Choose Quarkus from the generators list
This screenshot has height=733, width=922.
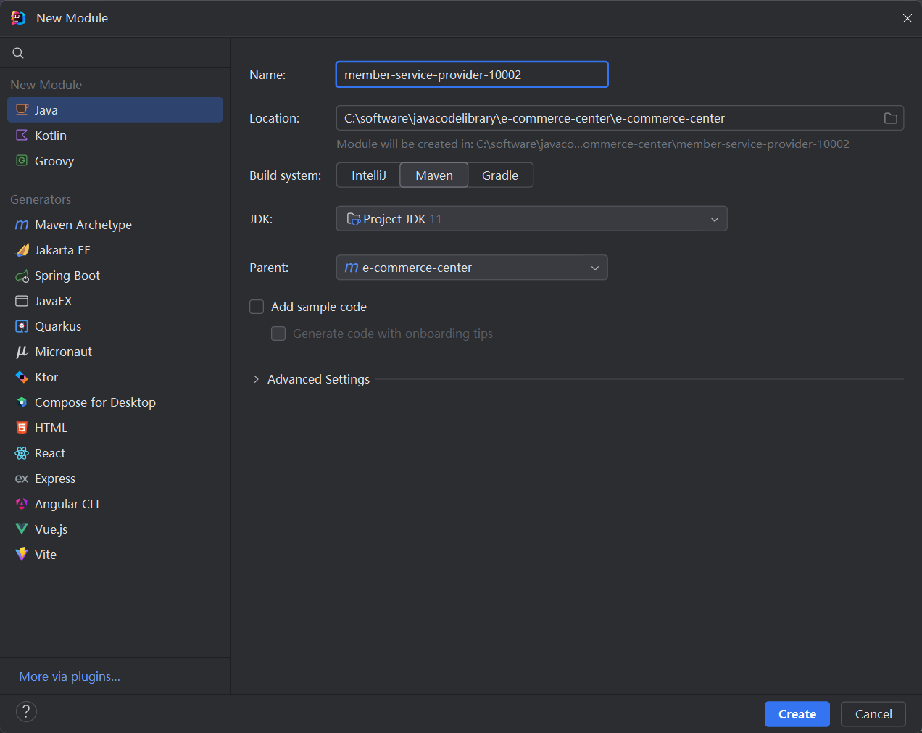coord(58,327)
